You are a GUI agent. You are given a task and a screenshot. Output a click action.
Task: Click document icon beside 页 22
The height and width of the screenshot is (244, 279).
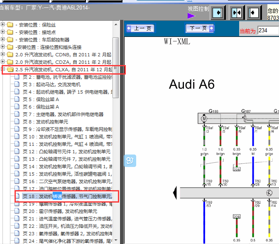[x=17, y=226]
